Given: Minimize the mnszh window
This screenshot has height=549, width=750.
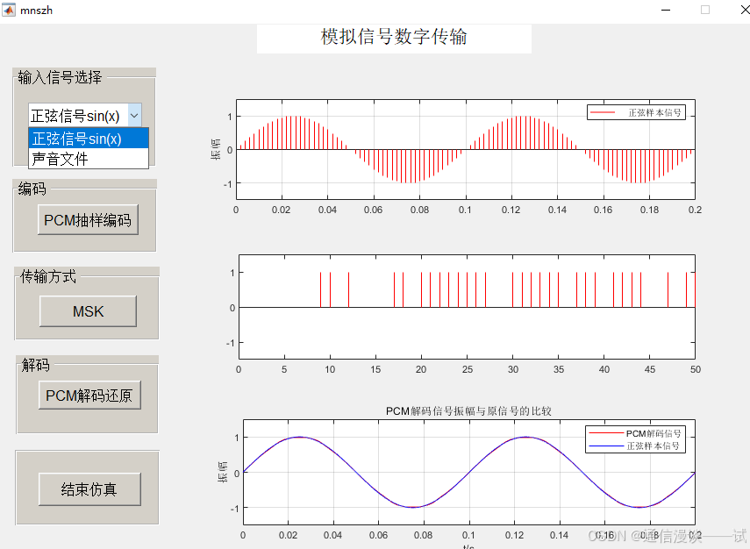Looking at the screenshot, I should 666,10.
